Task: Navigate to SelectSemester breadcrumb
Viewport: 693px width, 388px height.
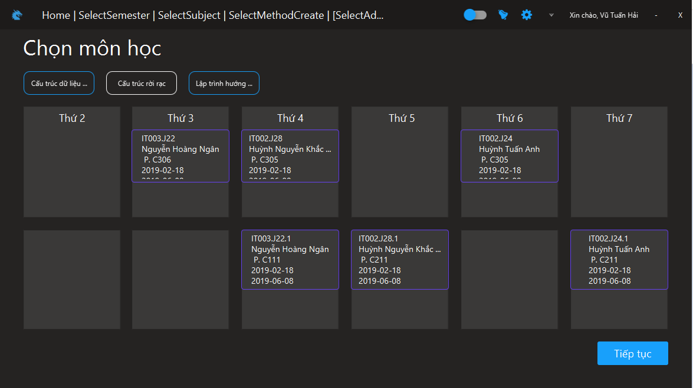Action: (114, 15)
